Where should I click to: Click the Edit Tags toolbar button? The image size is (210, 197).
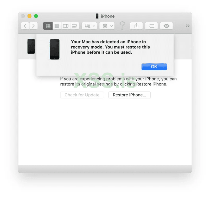pyautogui.click(x=151, y=26)
